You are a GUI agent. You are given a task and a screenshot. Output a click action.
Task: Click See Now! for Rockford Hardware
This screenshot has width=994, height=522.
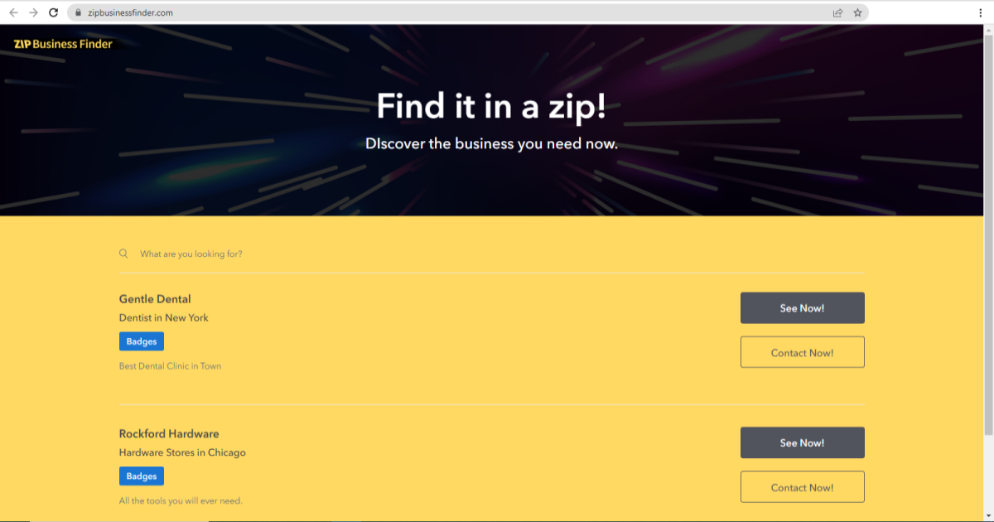click(802, 442)
